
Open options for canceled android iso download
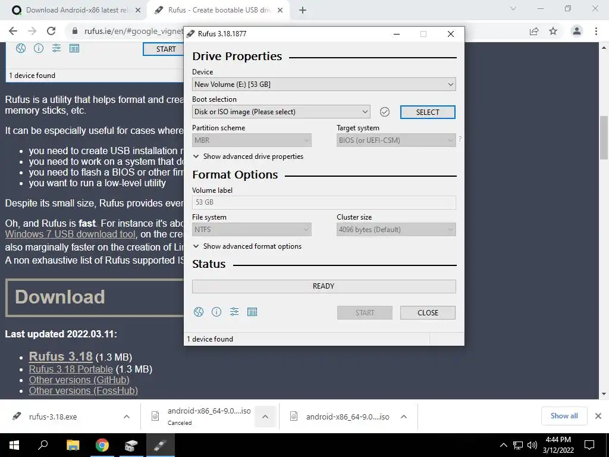[x=265, y=417]
